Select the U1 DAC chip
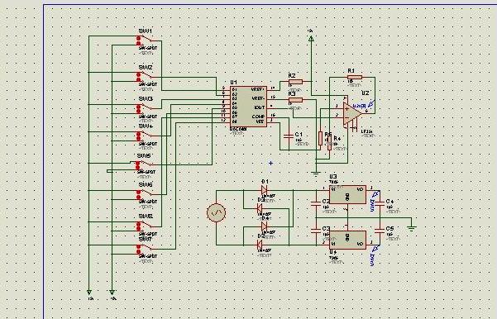Viewport: 497px width, 319px height. click(x=248, y=107)
